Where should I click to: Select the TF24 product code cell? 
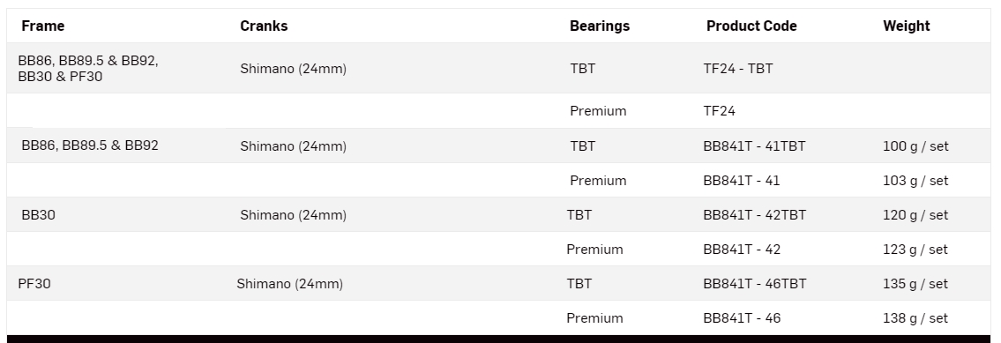[x=720, y=111]
